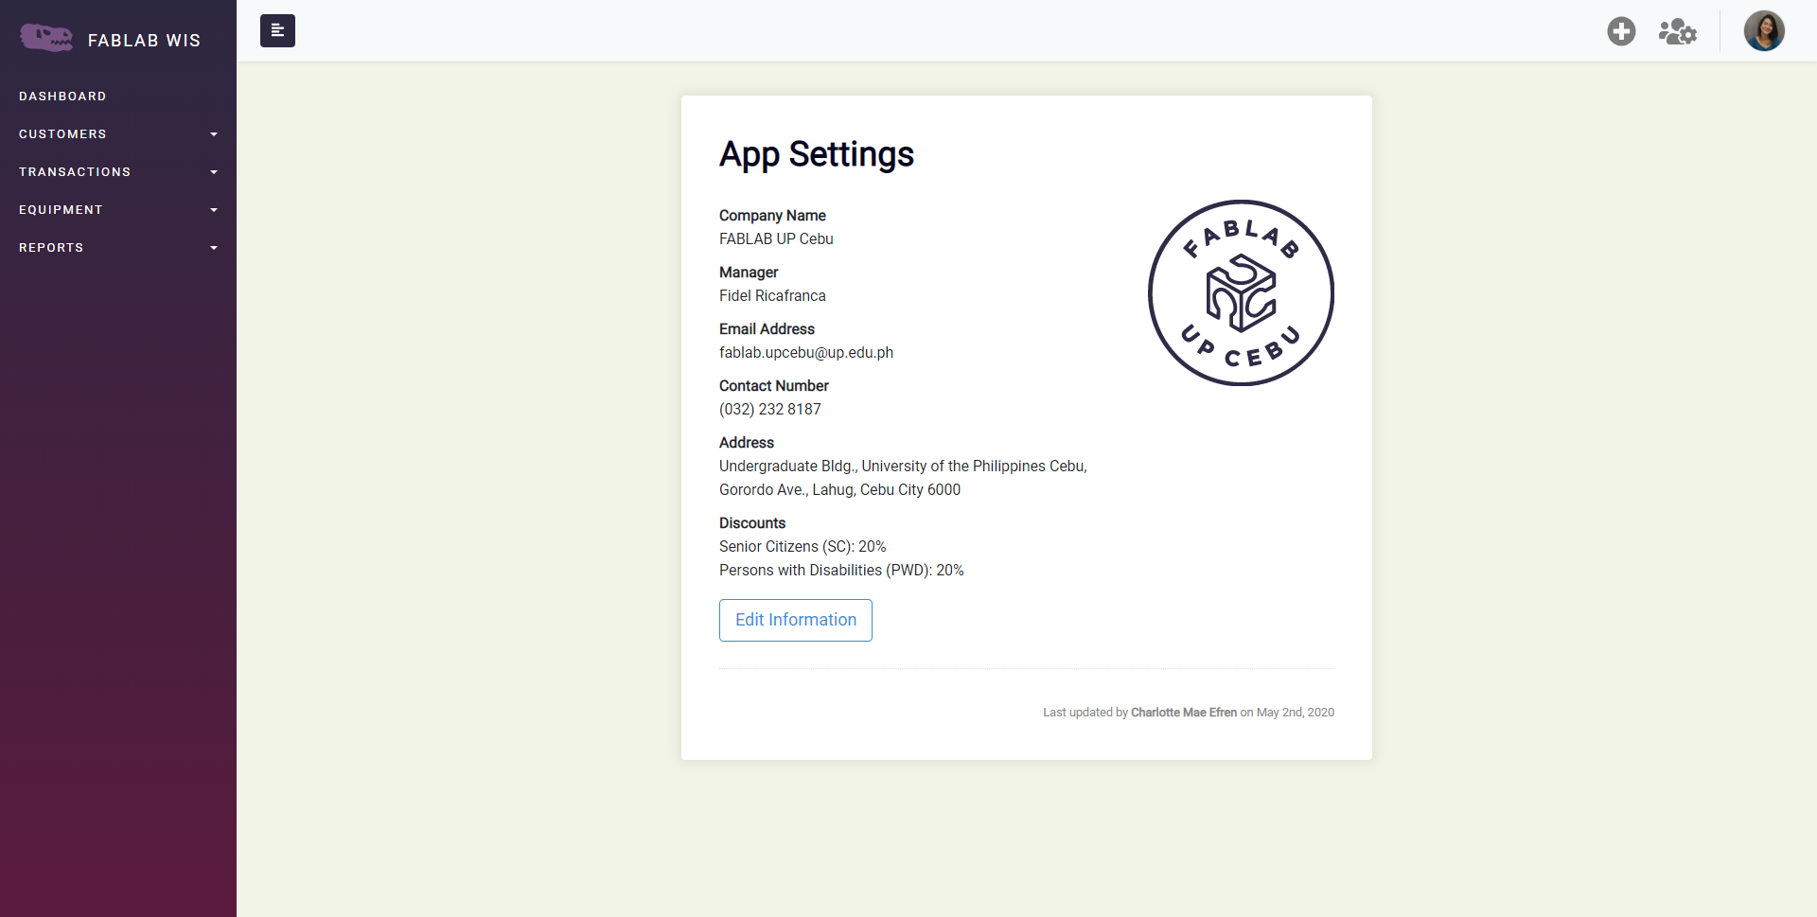Click the Contact Number label
Viewport: 1817px width, 917px height.
coord(774,386)
